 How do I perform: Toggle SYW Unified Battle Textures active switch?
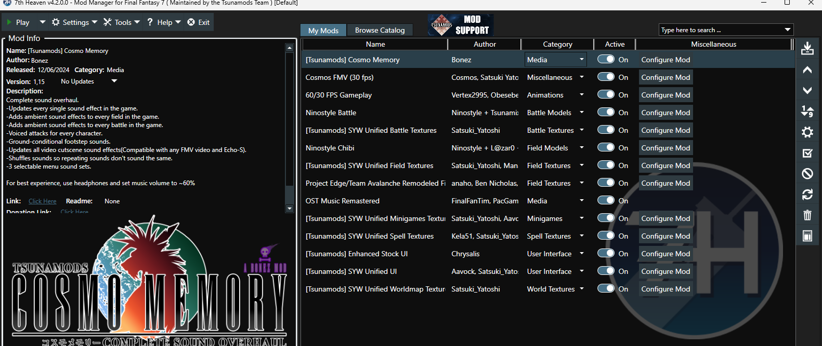coord(606,130)
